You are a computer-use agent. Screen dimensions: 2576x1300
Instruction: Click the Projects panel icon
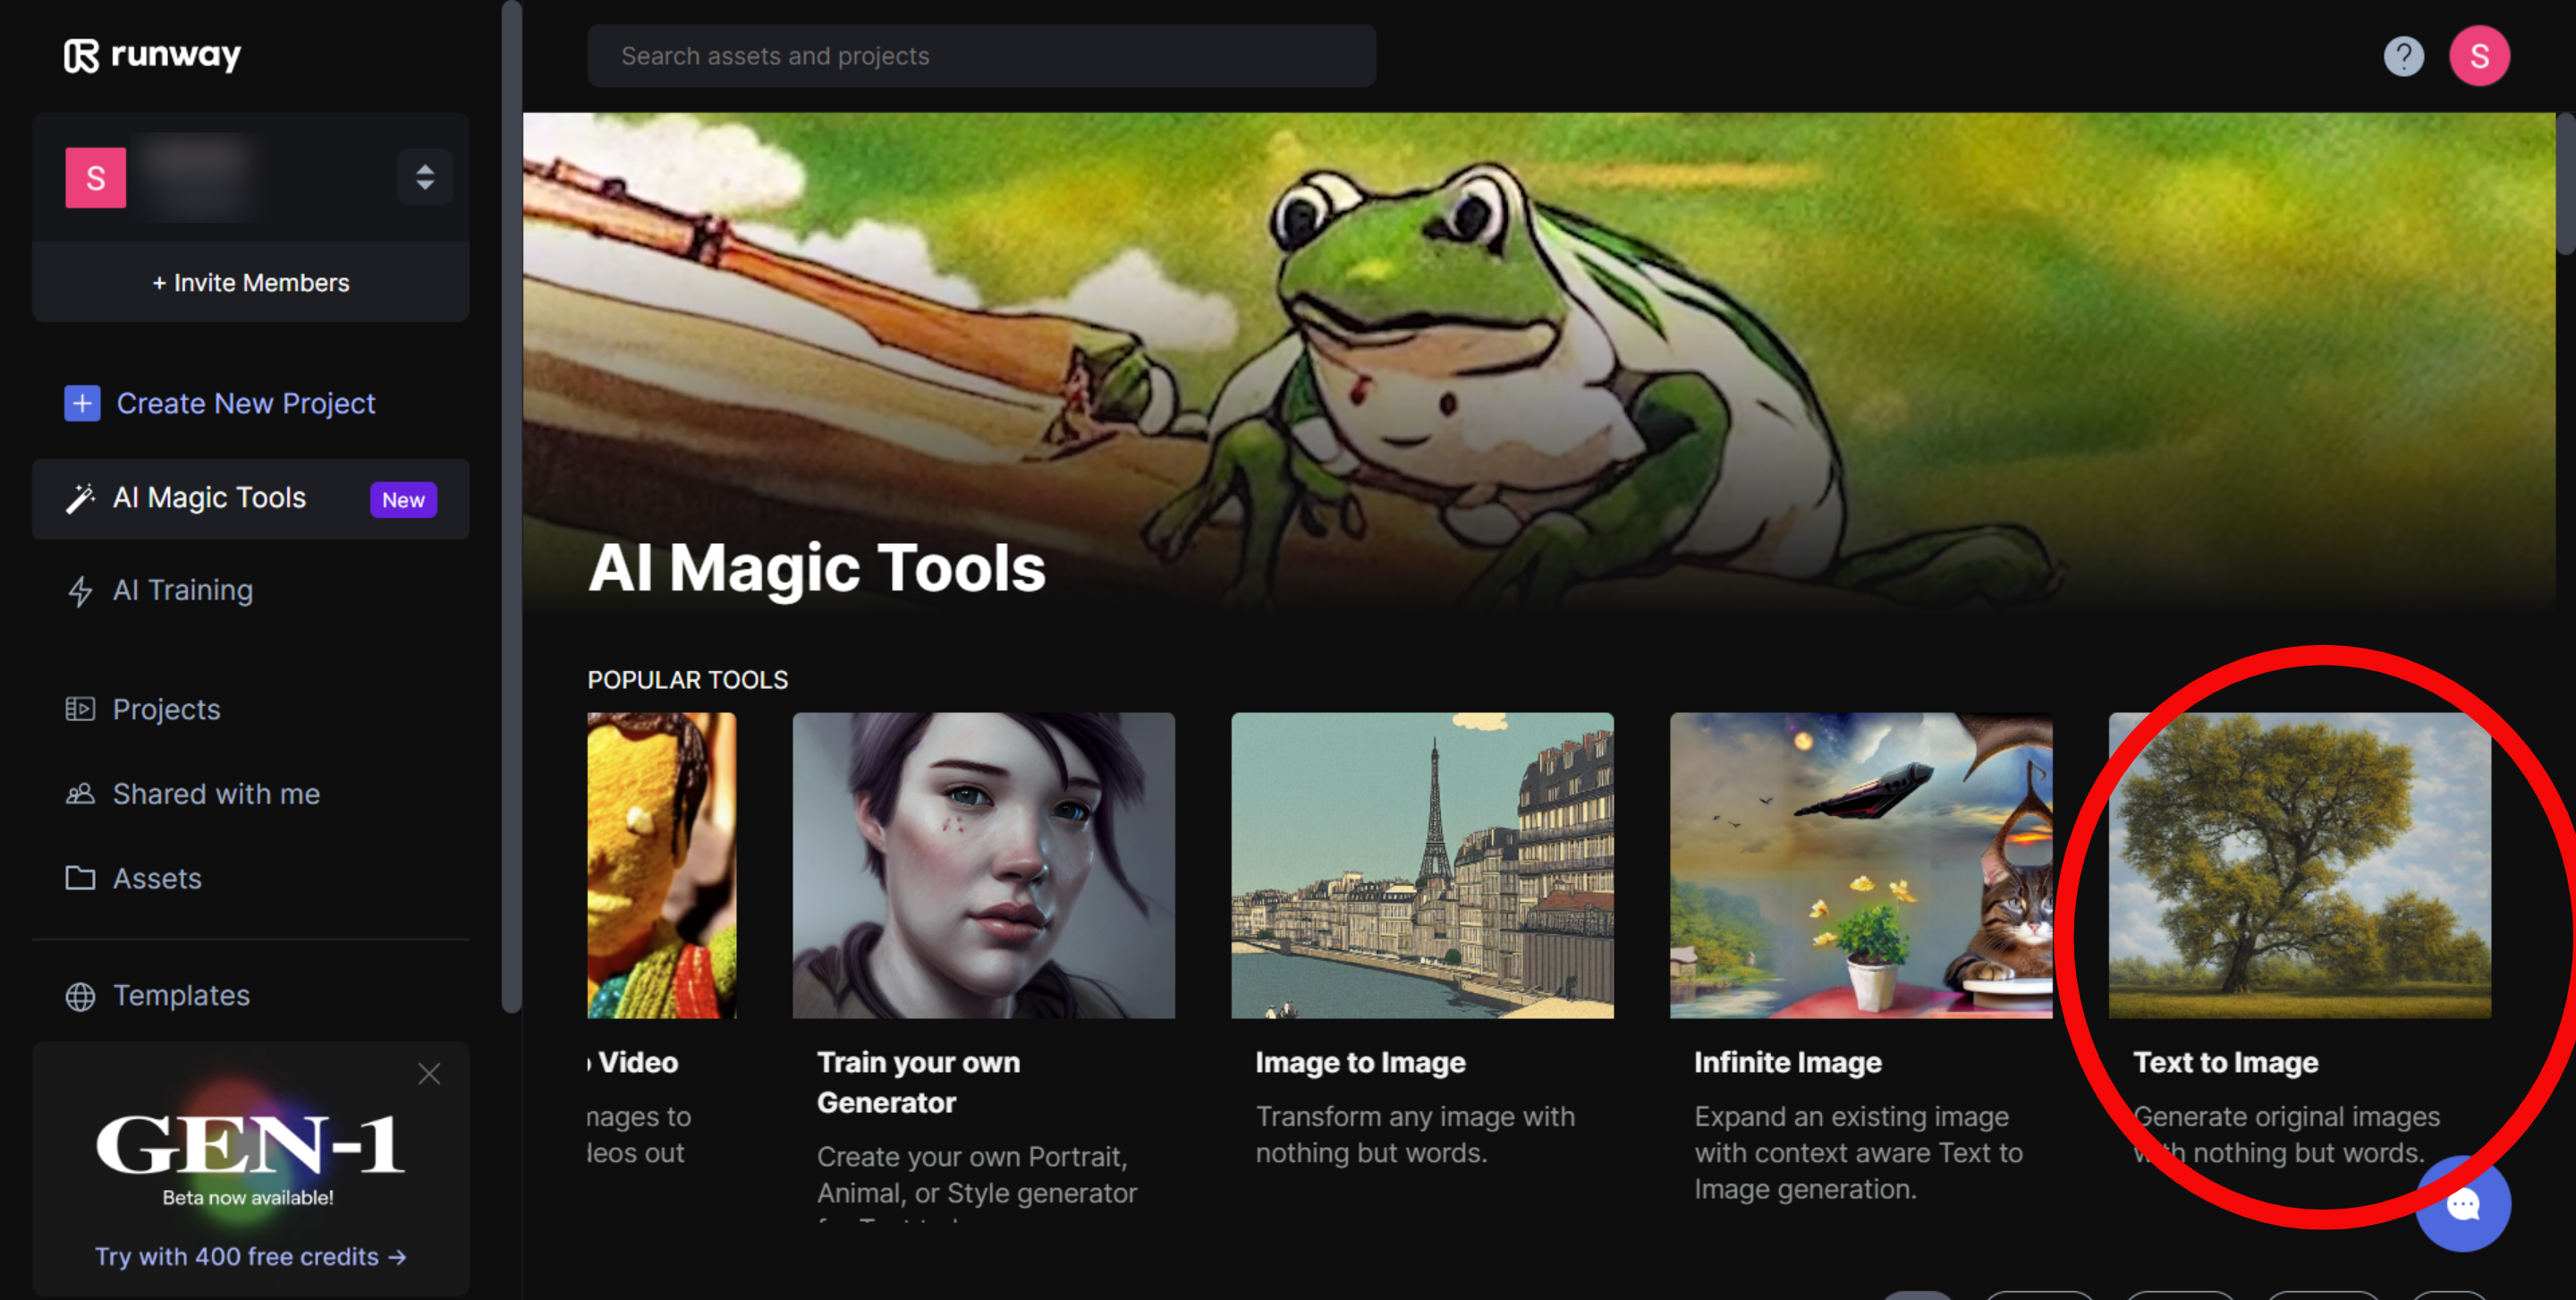(80, 709)
